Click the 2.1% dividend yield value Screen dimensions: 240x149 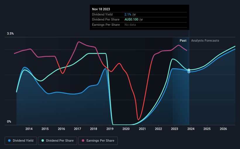[128, 14]
